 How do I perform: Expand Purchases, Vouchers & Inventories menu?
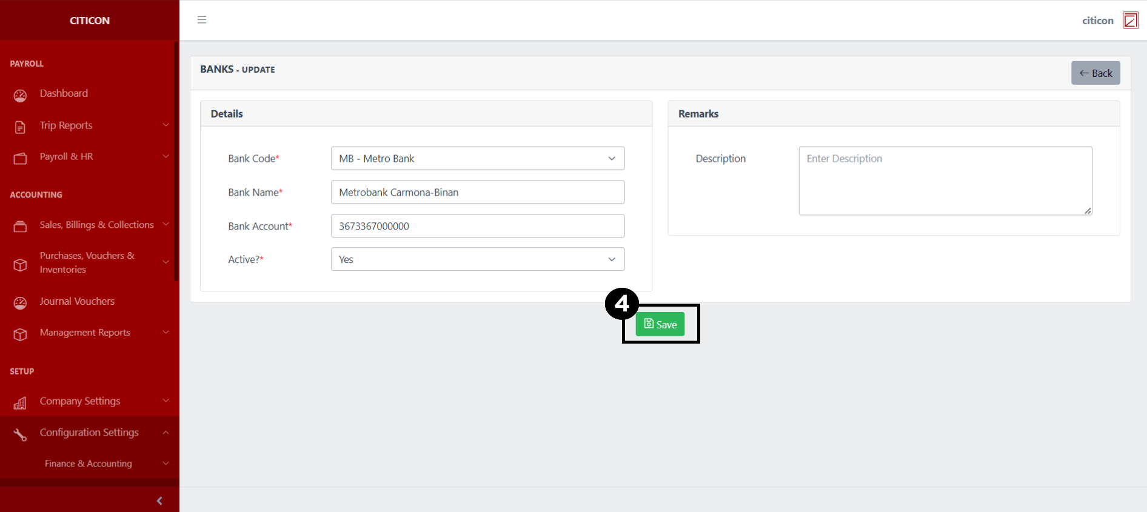87,262
